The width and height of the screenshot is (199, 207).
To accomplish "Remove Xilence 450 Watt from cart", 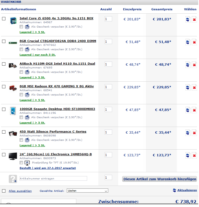I will point(194,133).
